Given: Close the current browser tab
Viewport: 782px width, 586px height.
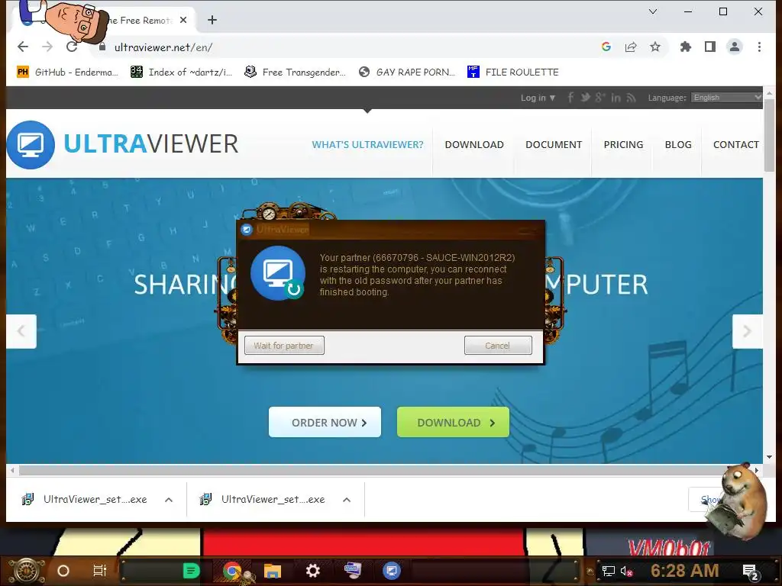Looking at the screenshot, I should pos(183,20).
